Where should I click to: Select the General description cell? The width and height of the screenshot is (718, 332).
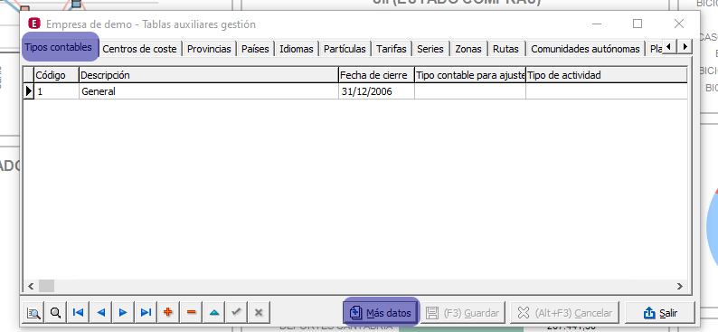pyautogui.click(x=209, y=91)
